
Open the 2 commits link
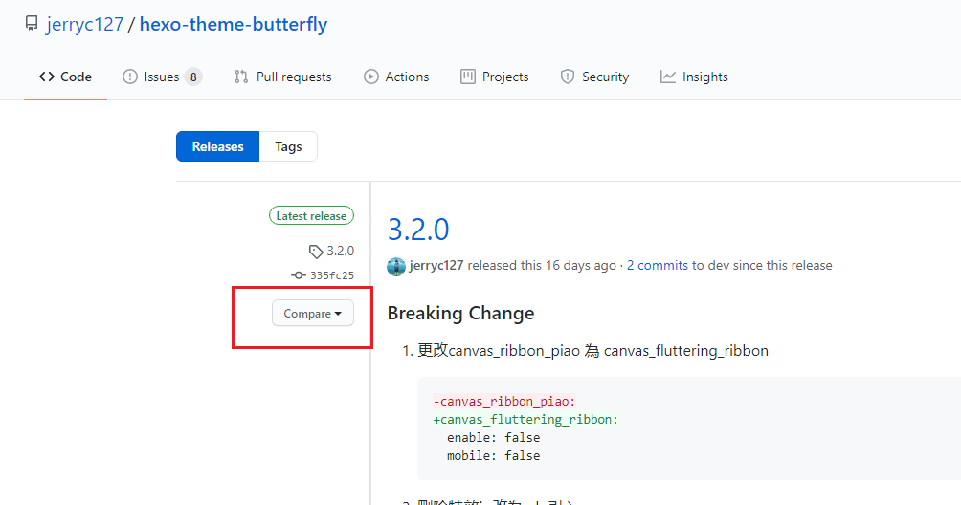click(x=658, y=265)
